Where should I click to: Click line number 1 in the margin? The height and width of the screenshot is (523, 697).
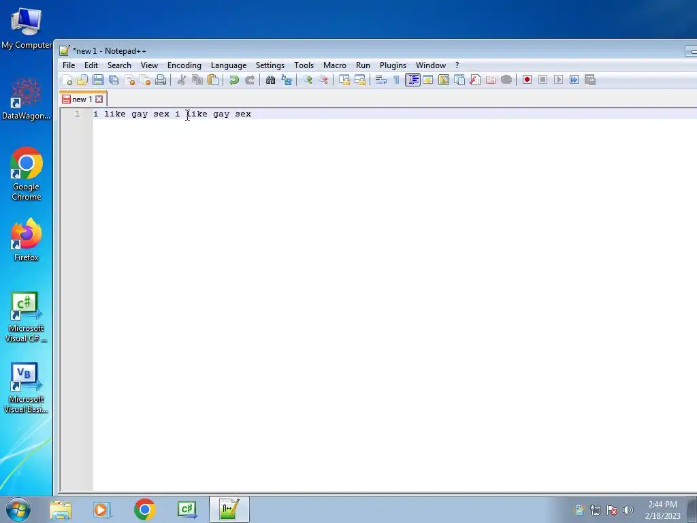coord(78,114)
